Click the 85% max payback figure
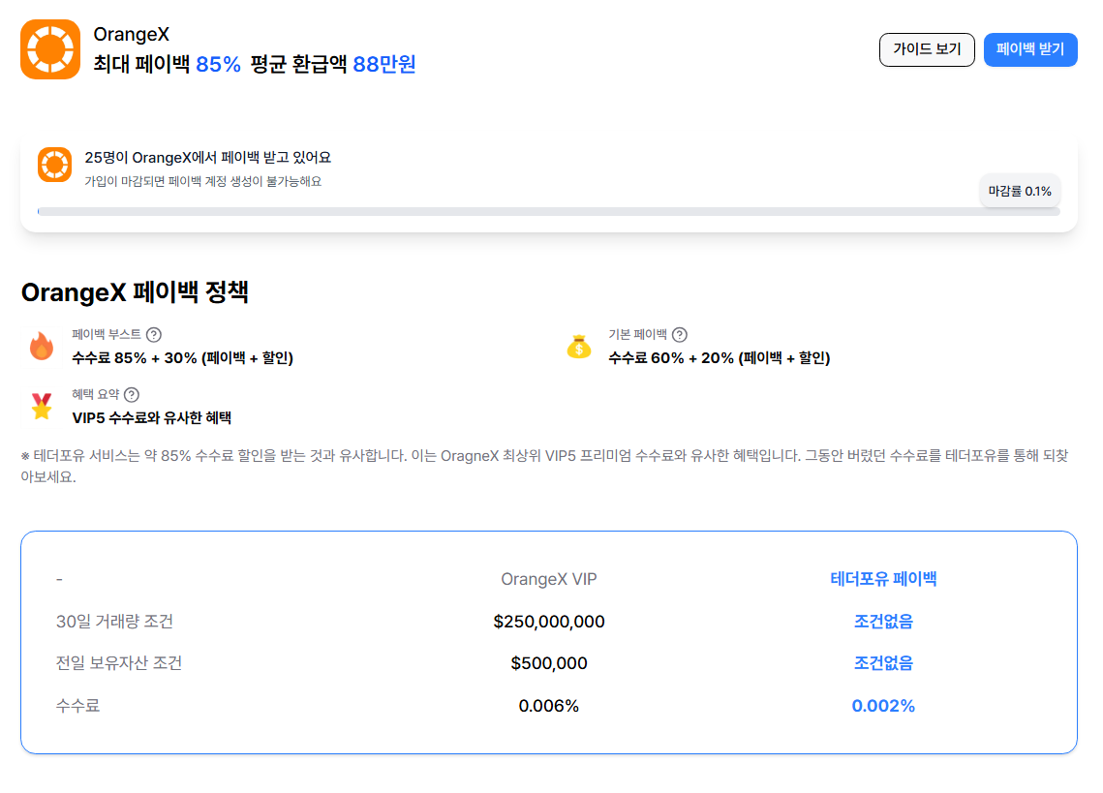Screen dimensions: 1103x793 (x=218, y=64)
